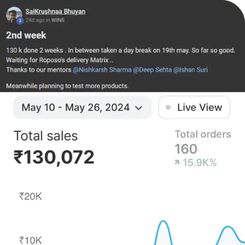Click the first peak on sales chart

point(163,221)
